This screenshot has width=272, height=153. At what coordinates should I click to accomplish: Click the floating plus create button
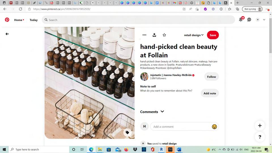(260, 126)
